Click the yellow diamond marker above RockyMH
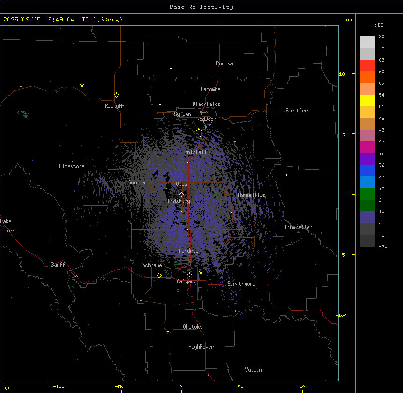 point(117,95)
